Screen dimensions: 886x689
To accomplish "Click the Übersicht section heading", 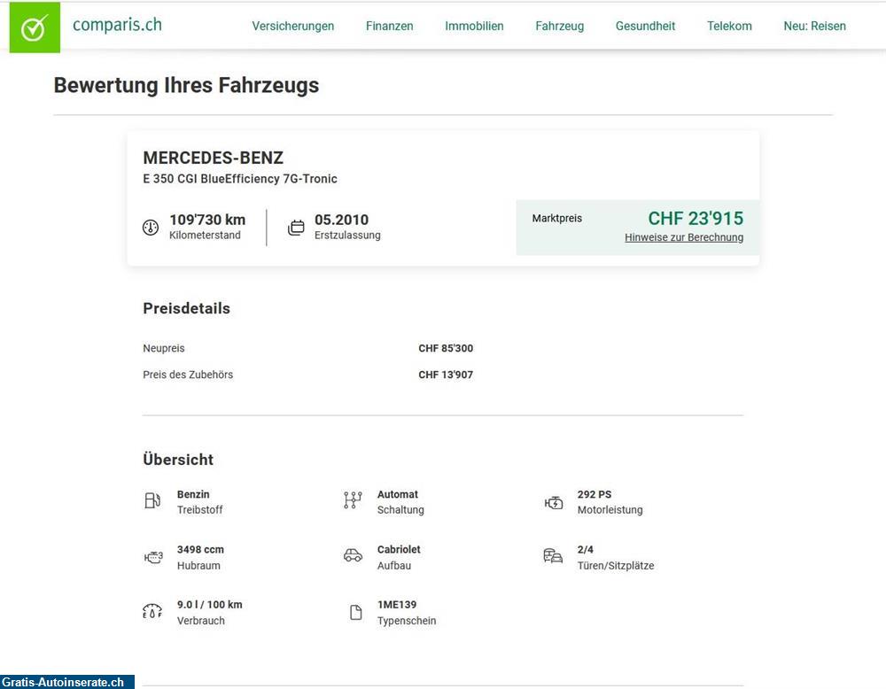I will click(178, 460).
